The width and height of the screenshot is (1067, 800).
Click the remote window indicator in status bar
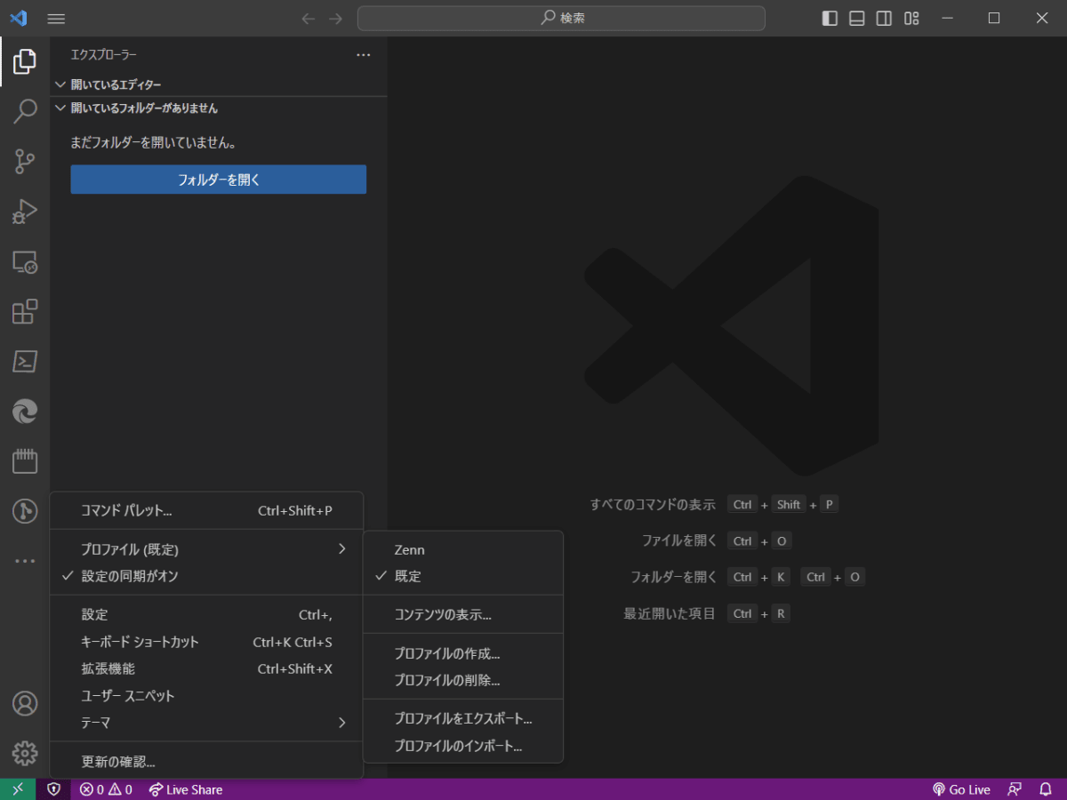pos(18,789)
